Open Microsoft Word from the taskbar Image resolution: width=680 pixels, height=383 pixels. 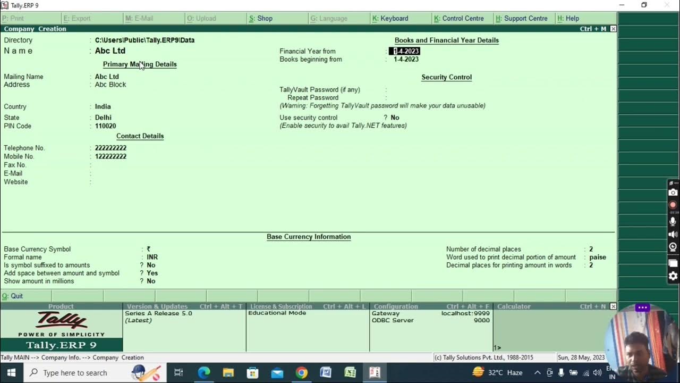tap(326, 373)
